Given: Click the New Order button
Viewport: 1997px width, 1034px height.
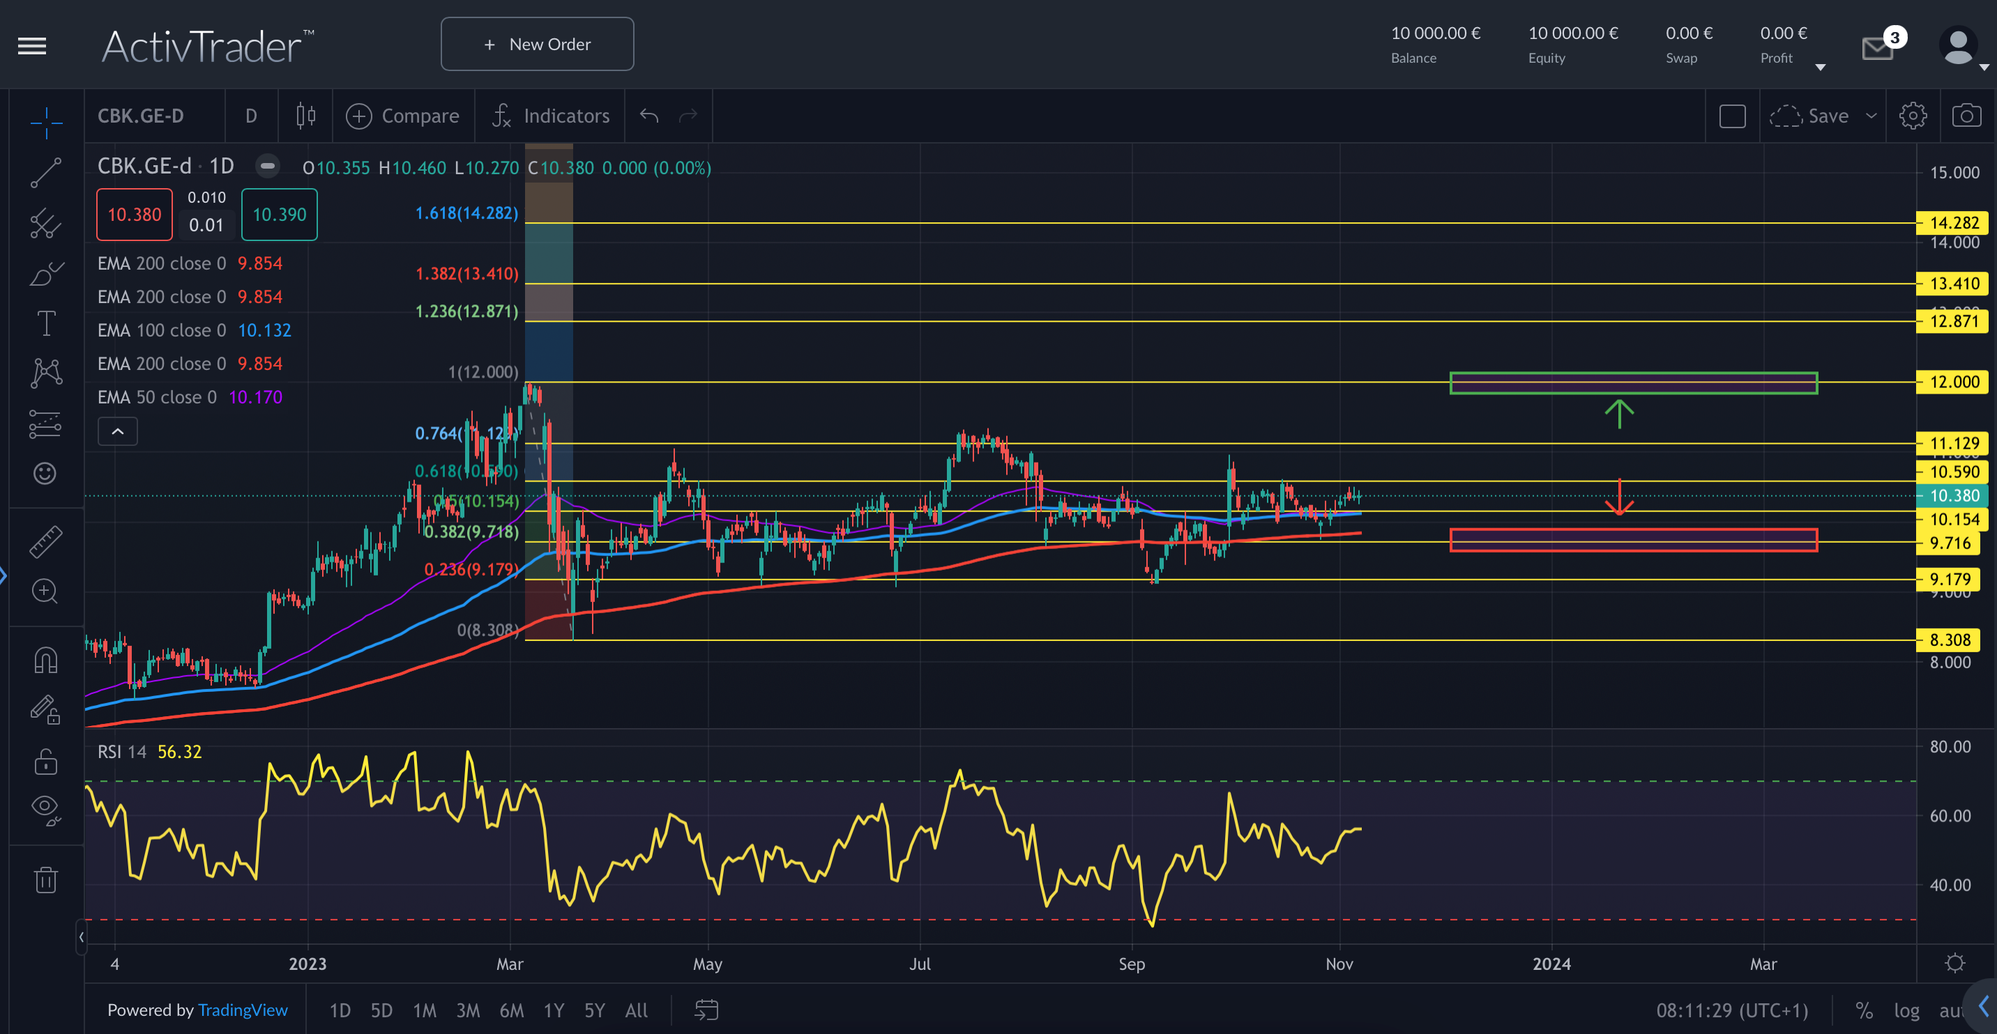Looking at the screenshot, I should click(x=537, y=44).
